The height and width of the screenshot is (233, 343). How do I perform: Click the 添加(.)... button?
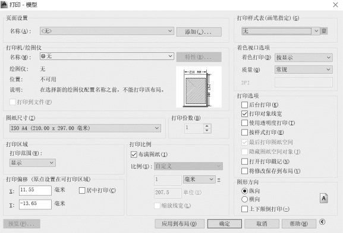tap(199, 32)
